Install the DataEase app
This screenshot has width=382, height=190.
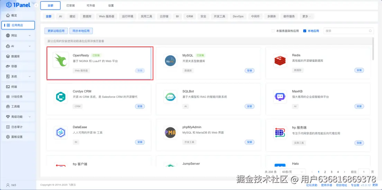pos(140,142)
